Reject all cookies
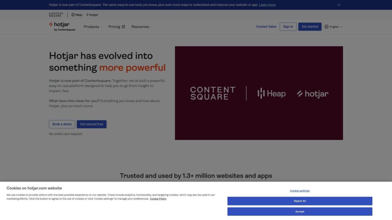Image resolution: width=392 pixels, height=220 pixels. pos(300,201)
